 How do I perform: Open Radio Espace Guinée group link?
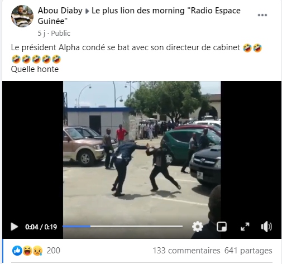pyautogui.click(x=139, y=16)
